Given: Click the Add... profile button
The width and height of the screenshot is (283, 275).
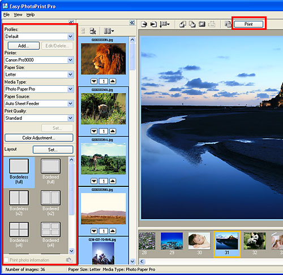Looking at the screenshot, I should click(x=24, y=46).
